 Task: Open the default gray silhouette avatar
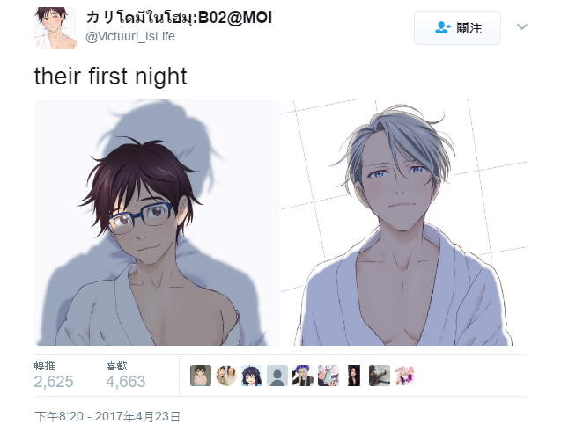(277, 376)
